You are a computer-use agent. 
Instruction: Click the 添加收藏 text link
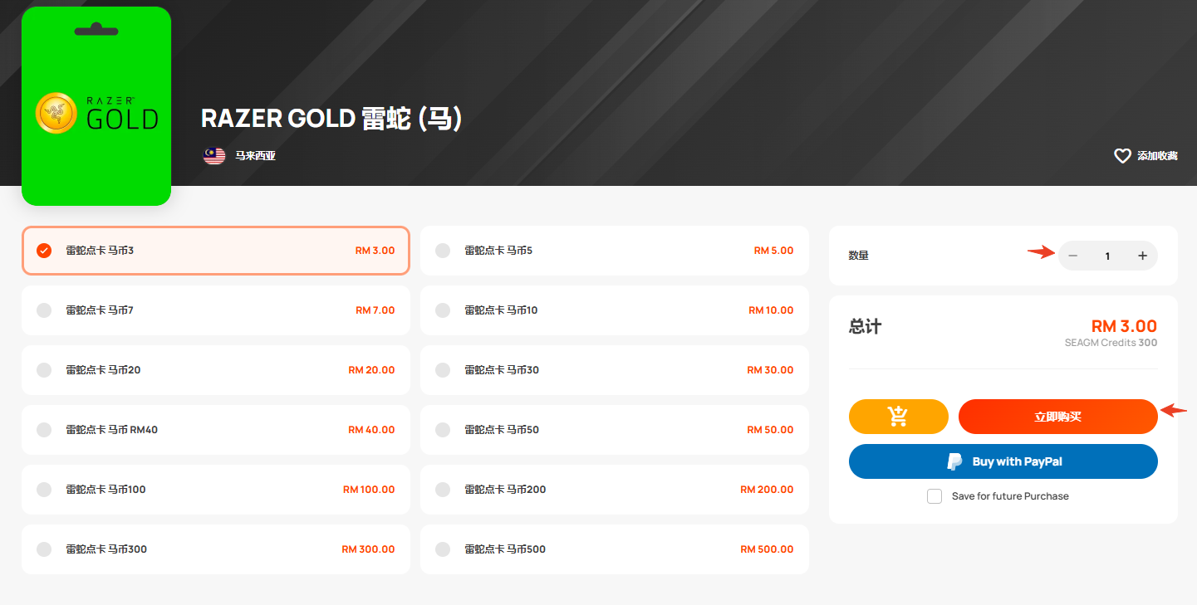point(1157,156)
